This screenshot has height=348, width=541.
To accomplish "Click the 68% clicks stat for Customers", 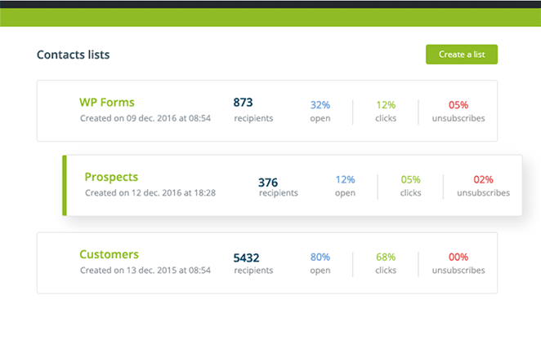I will pyautogui.click(x=386, y=258).
